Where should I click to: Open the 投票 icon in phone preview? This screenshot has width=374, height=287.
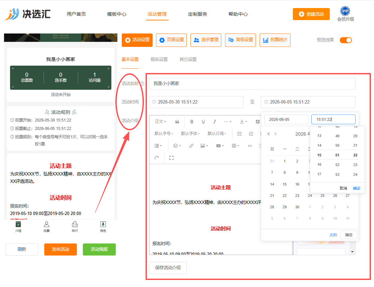coord(47,226)
